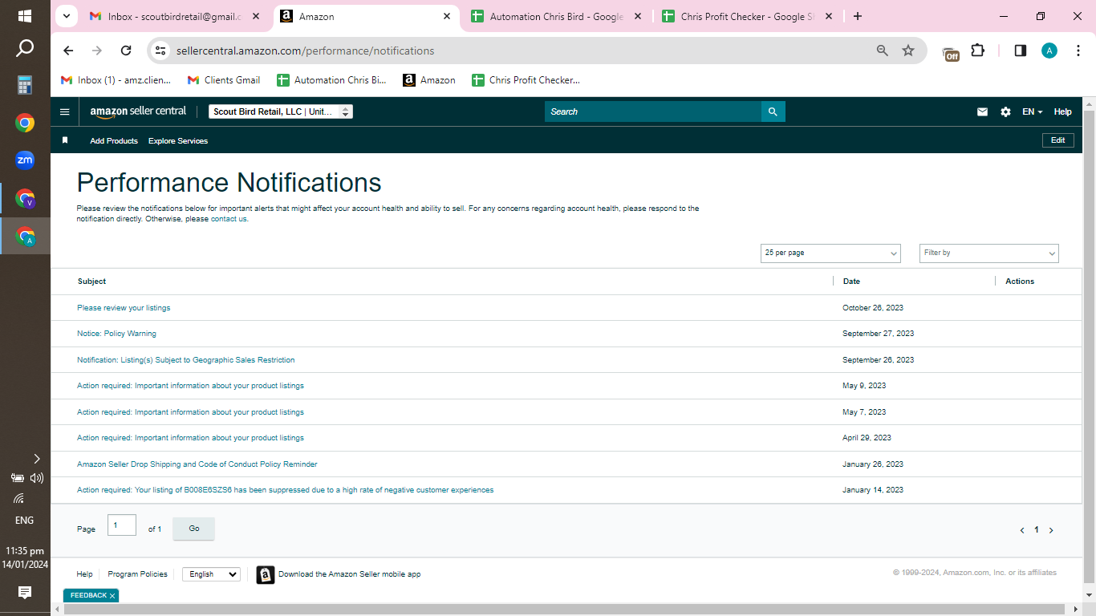Image resolution: width=1096 pixels, height=616 pixels.
Task: Open the B008E6SZS6 suppressed listing notification
Action: point(286,490)
